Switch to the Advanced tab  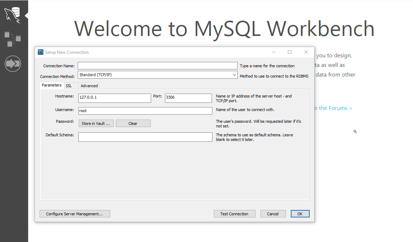coord(89,86)
